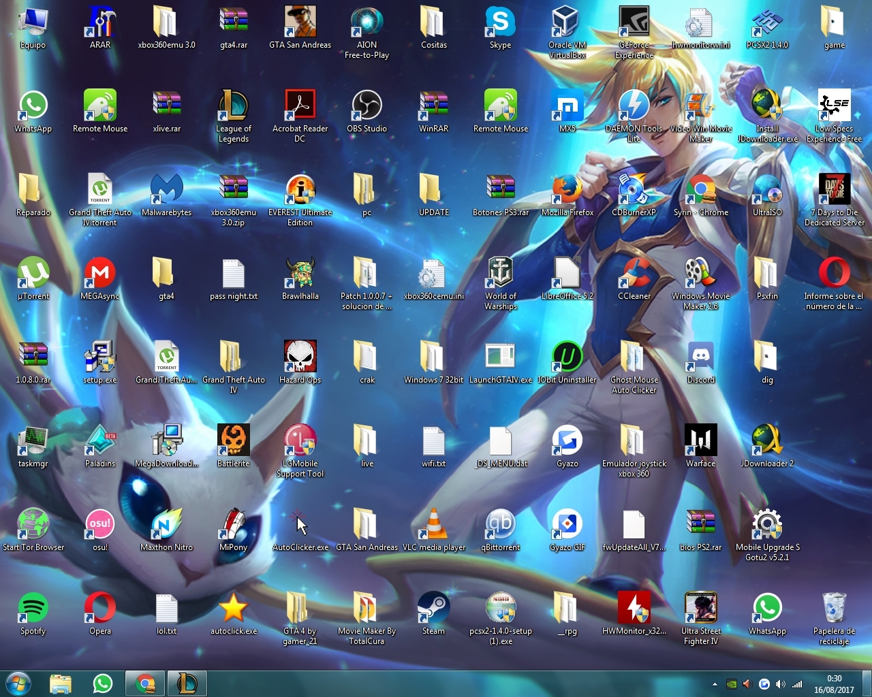872x697 pixels.
Task: Open Start Tor Browser shortcut
Action: (x=33, y=523)
